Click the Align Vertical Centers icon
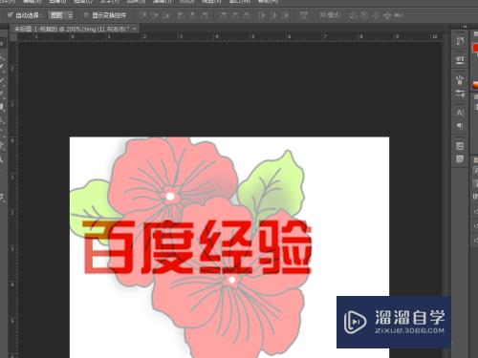Image resolution: width=478 pixels, height=358 pixels. 155,15
